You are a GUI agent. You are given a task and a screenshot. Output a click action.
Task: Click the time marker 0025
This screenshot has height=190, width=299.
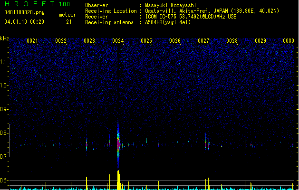click(146, 41)
